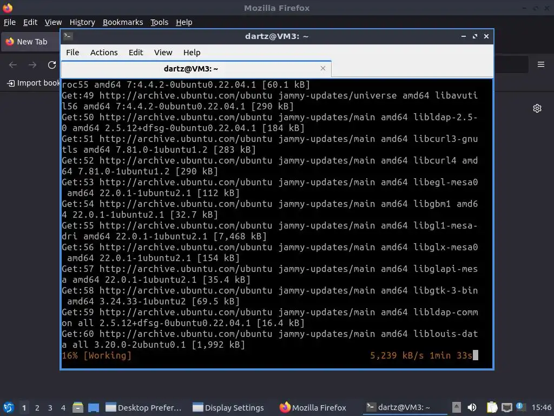Open the update notifier tray icon
Image resolution: width=554 pixels, height=416 pixels.
[520, 407]
